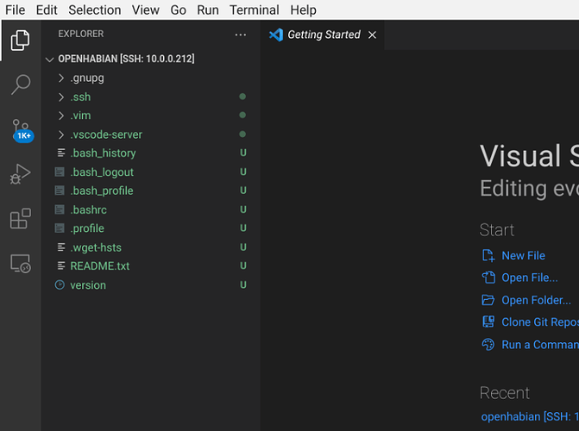Open the Selection menu

[x=95, y=10]
